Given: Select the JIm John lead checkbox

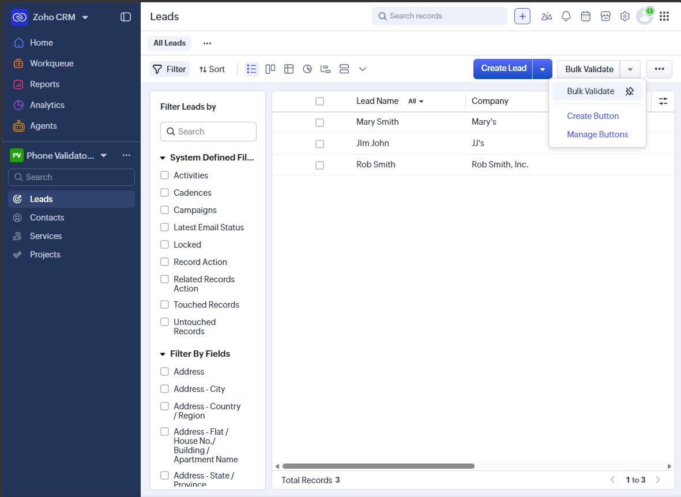Looking at the screenshot, I should (x=319, y=144).
